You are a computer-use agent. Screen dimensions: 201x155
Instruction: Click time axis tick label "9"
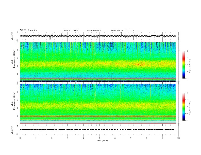click(x=162, y=138)
